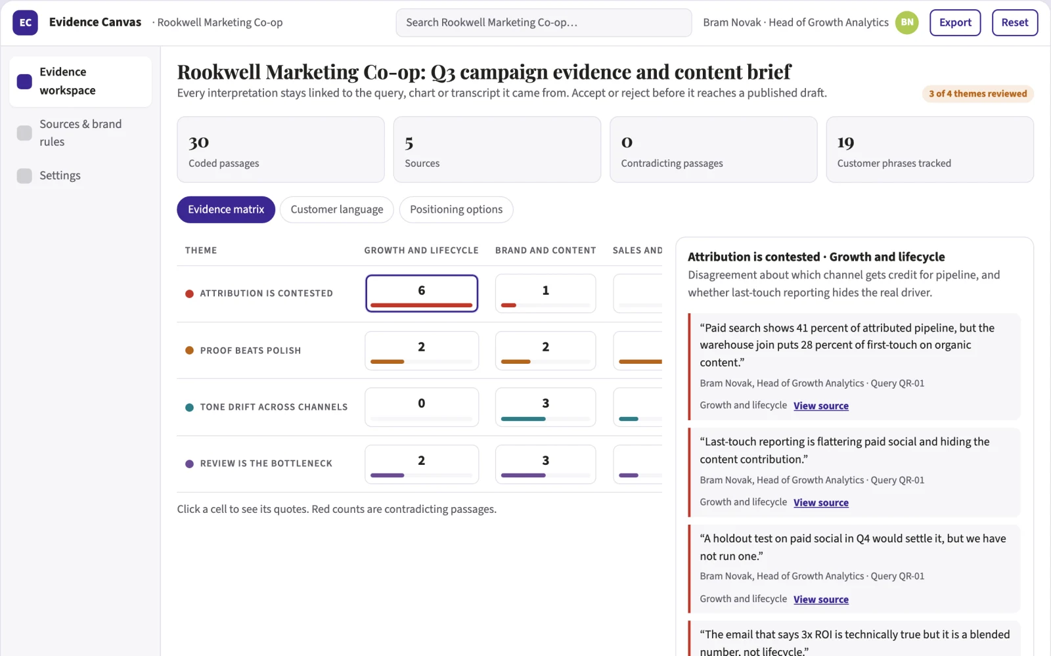View source for the last-touch reporting quote

[x=821, y=502]
